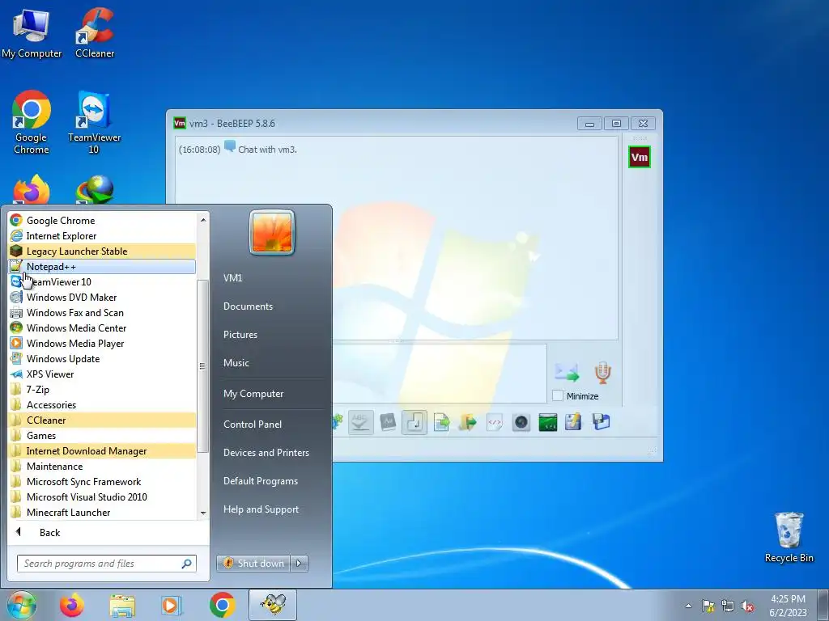The width and height of the screenshot is (829, 621).
Task: Open Firefox from the taskbar
Action: [72, 605]
